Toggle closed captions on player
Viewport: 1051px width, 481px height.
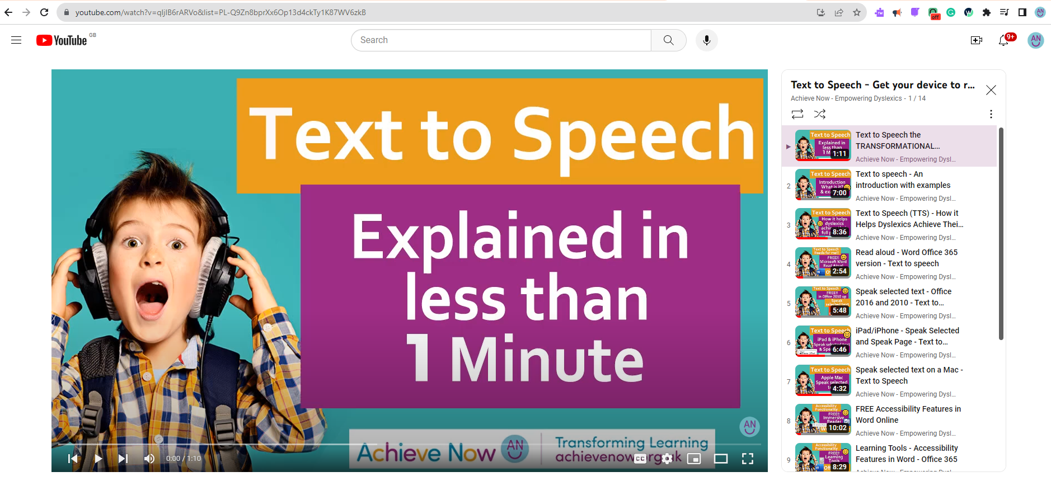tap(640, 459)
